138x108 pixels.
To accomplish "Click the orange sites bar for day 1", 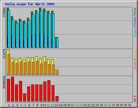I will pos(9,65).
